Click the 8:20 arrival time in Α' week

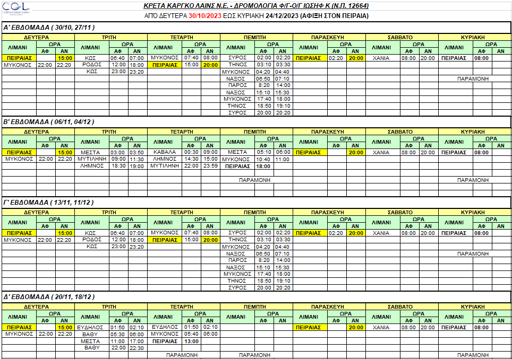click(264, 85)
